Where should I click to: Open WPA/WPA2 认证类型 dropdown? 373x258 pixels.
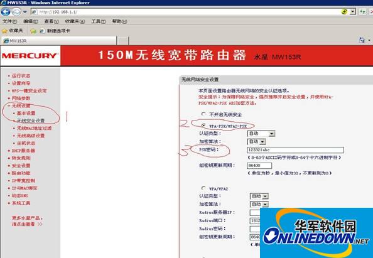coord(259,196)
